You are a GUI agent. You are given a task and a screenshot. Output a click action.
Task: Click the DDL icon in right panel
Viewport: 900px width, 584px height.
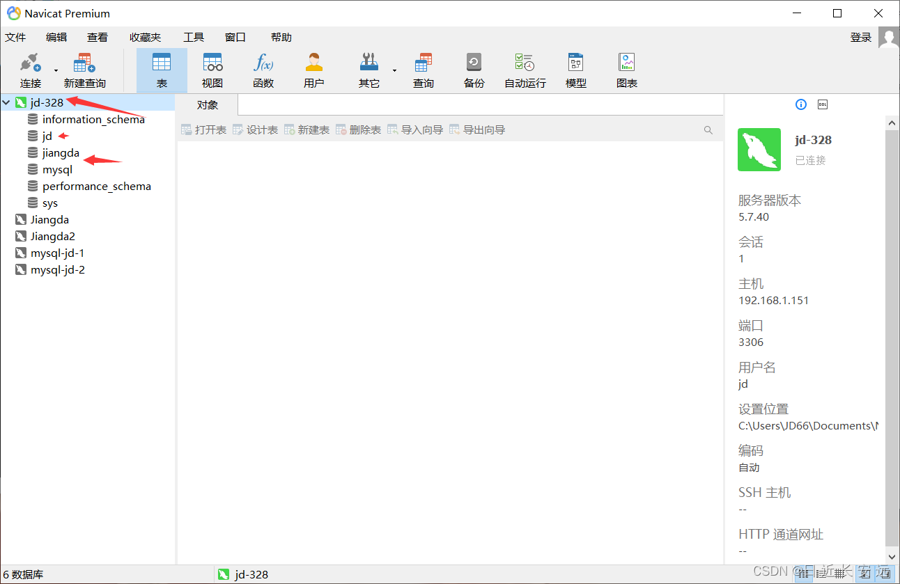pos(823,104)
